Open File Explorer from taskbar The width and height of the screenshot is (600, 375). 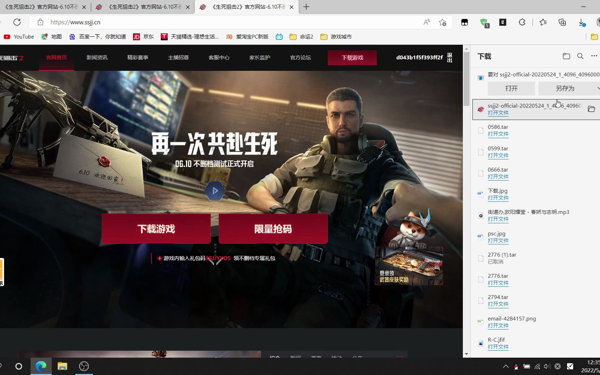point(62,366)
